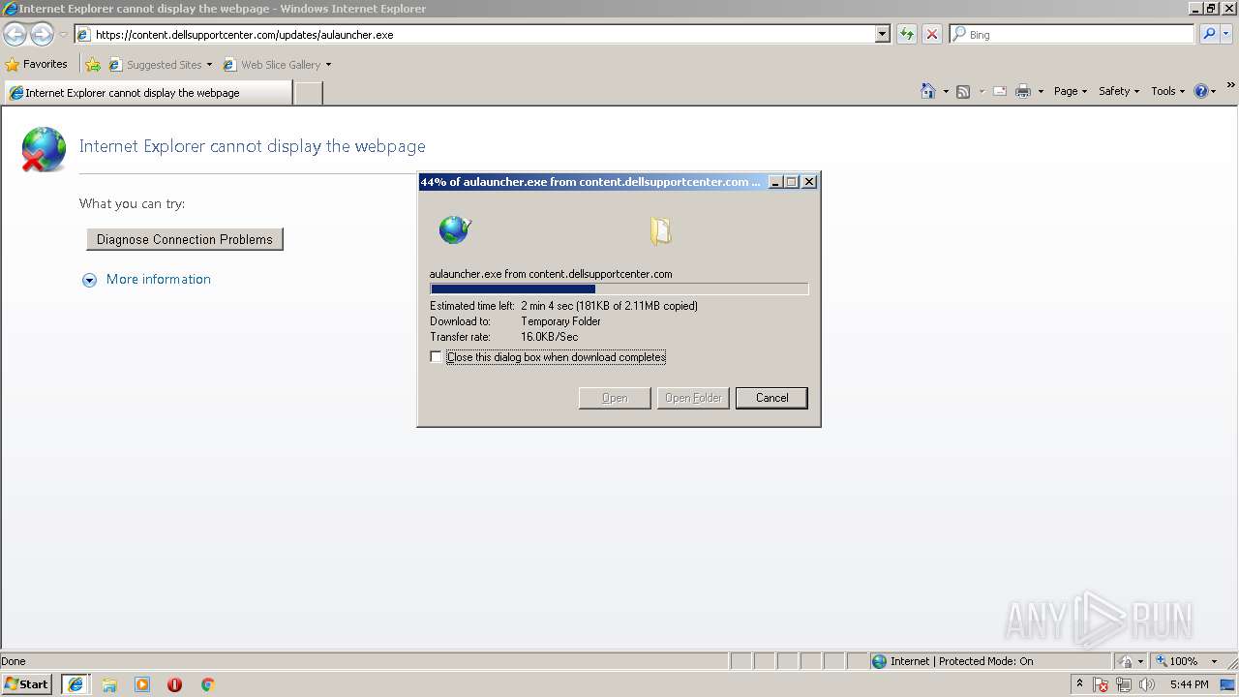The image size is (1239, 697).
Task: Select the 'Internet Explorer cannot display' tab
Action: tap(147, 93)
